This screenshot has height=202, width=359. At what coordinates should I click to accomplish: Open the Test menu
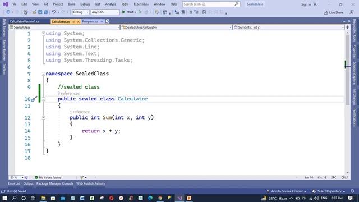[x=98, y=4]
